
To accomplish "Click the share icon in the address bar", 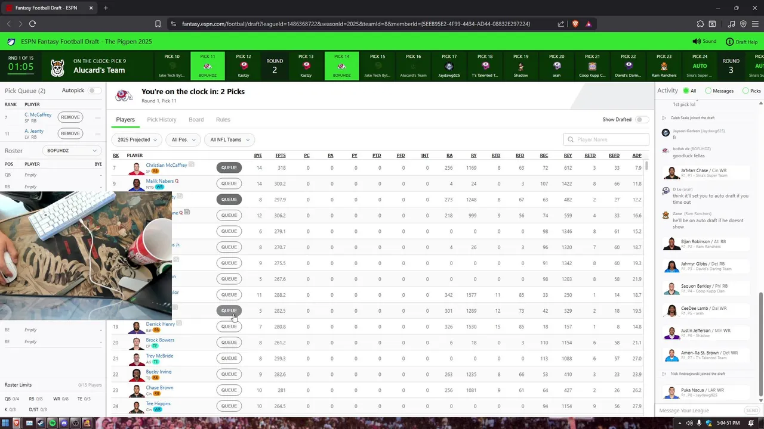I will click(x=561, y=24).
